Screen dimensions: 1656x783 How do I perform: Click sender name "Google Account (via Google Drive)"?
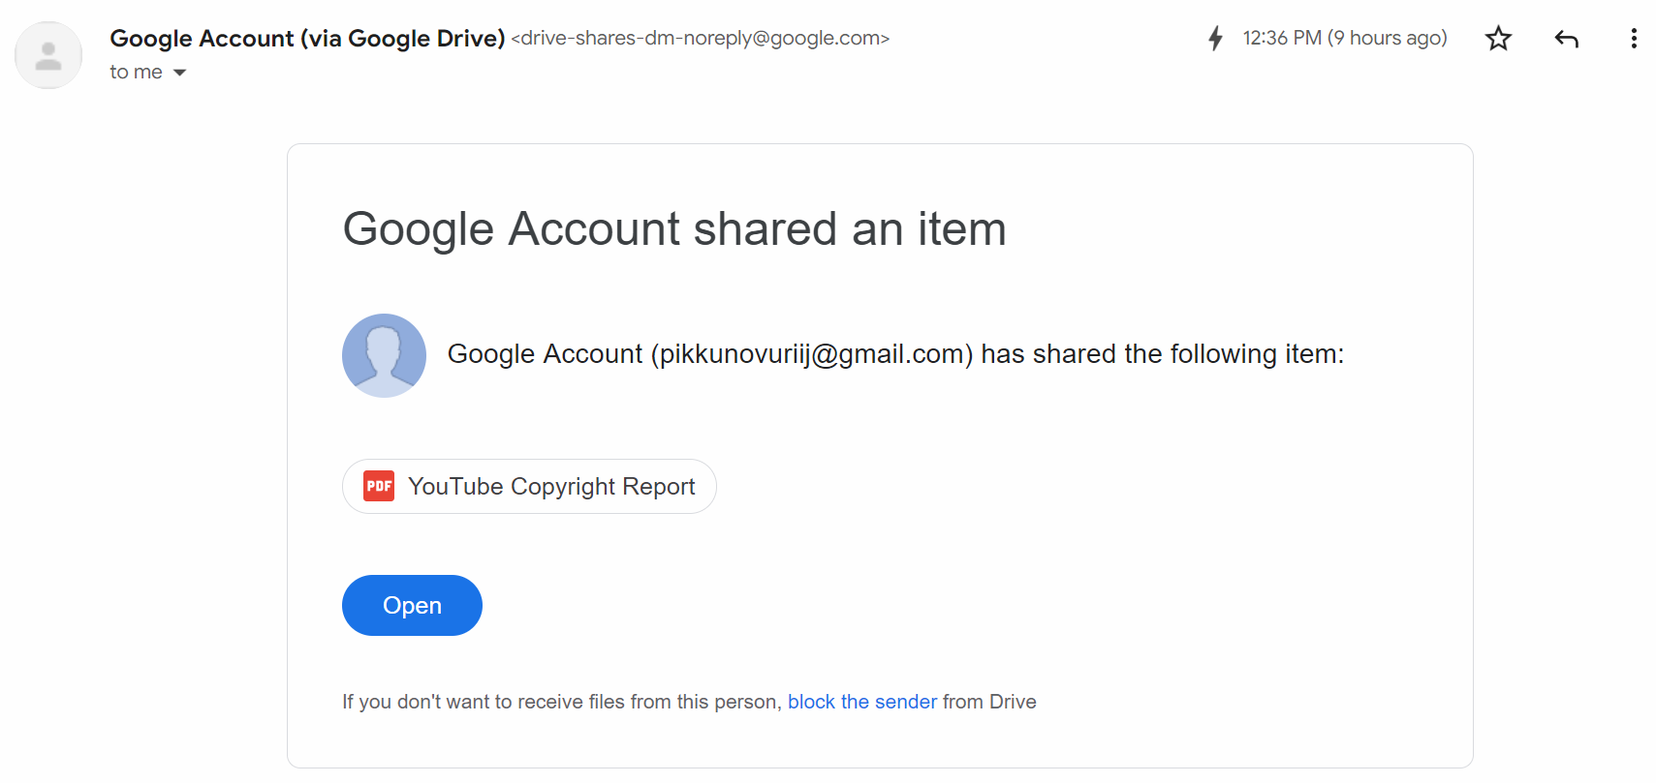(307, 39)
